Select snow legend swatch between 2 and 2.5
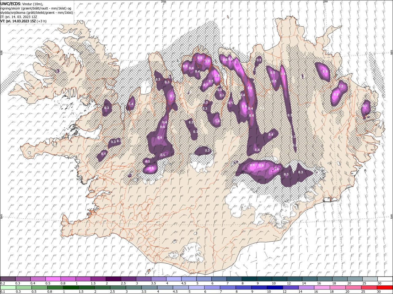The height and width of the screenshot is (294, 393). (113, 279)
